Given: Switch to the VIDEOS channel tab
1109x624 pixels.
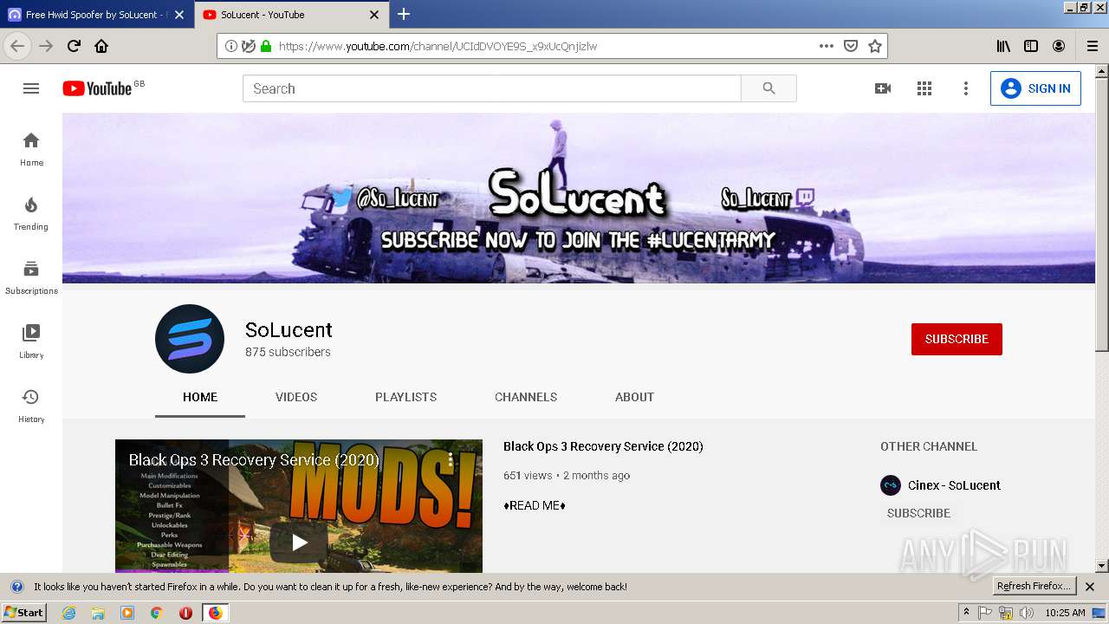Looking at the screenshot, I should (x=296, y=397).
